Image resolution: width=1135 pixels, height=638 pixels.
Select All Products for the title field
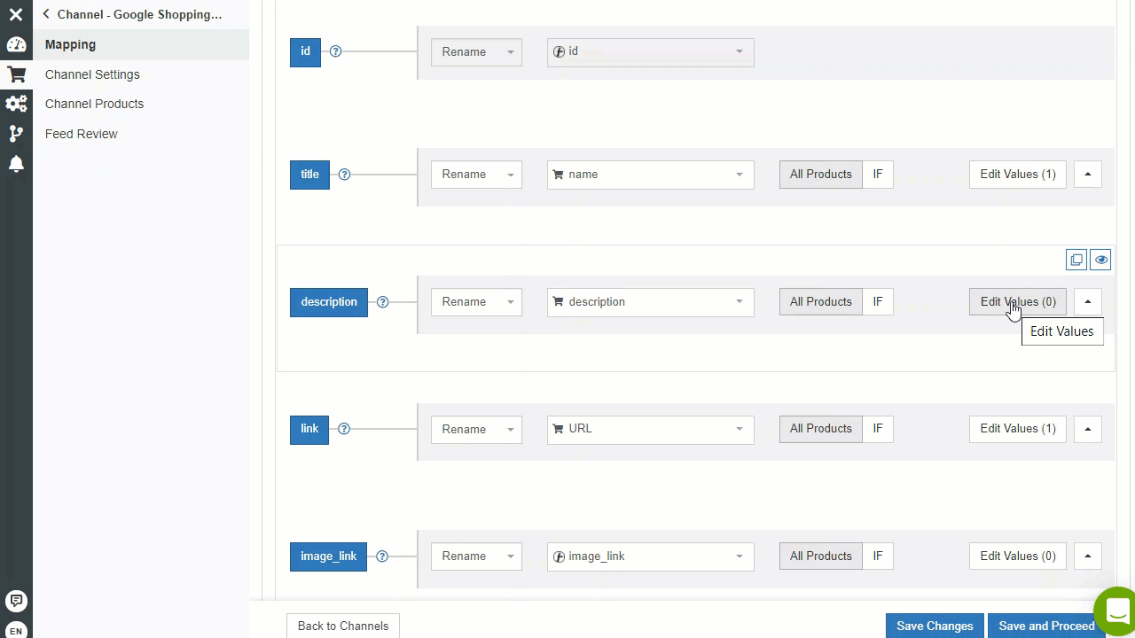coord(820,175)
